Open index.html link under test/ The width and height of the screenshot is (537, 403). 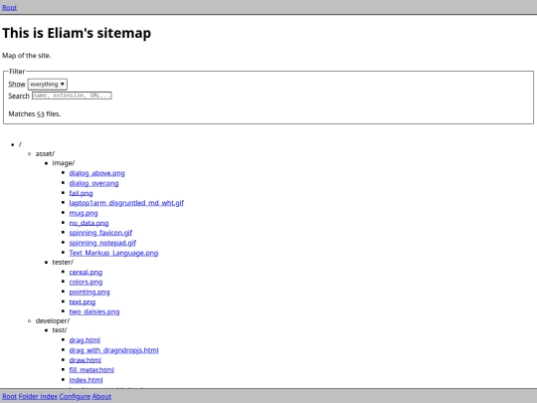(86, 380)
